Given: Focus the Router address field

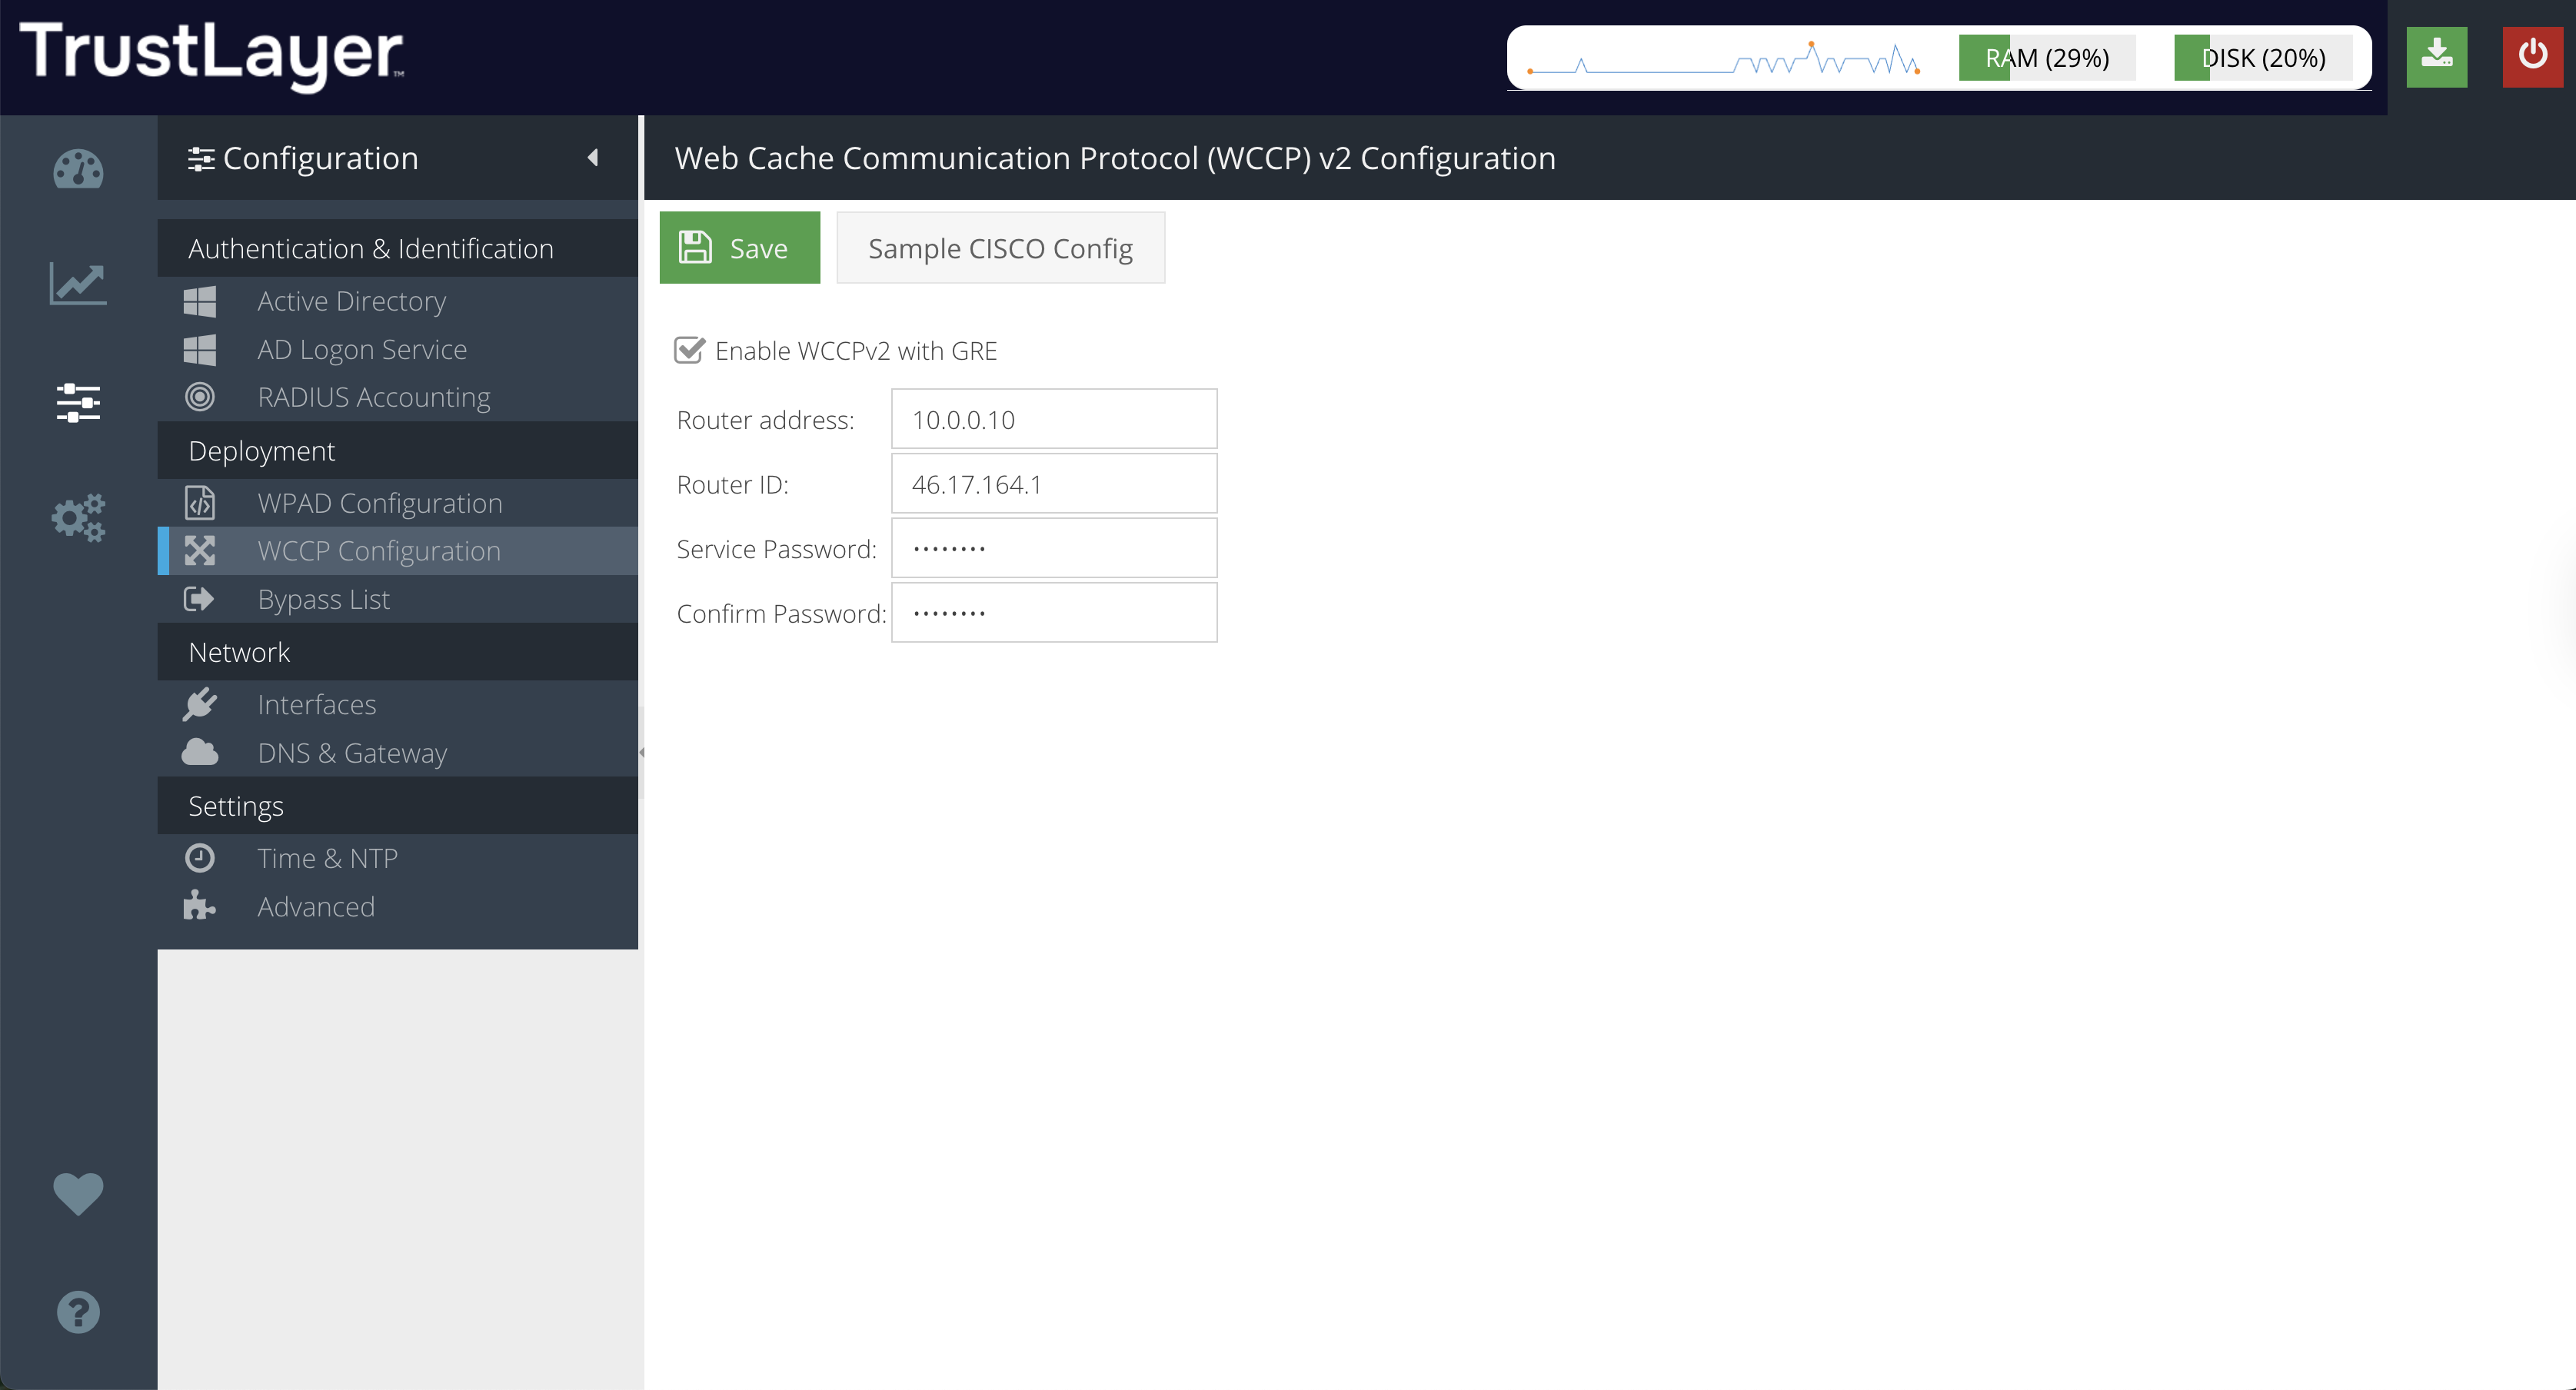Looking at the screenshot, I should [1054, 419].
